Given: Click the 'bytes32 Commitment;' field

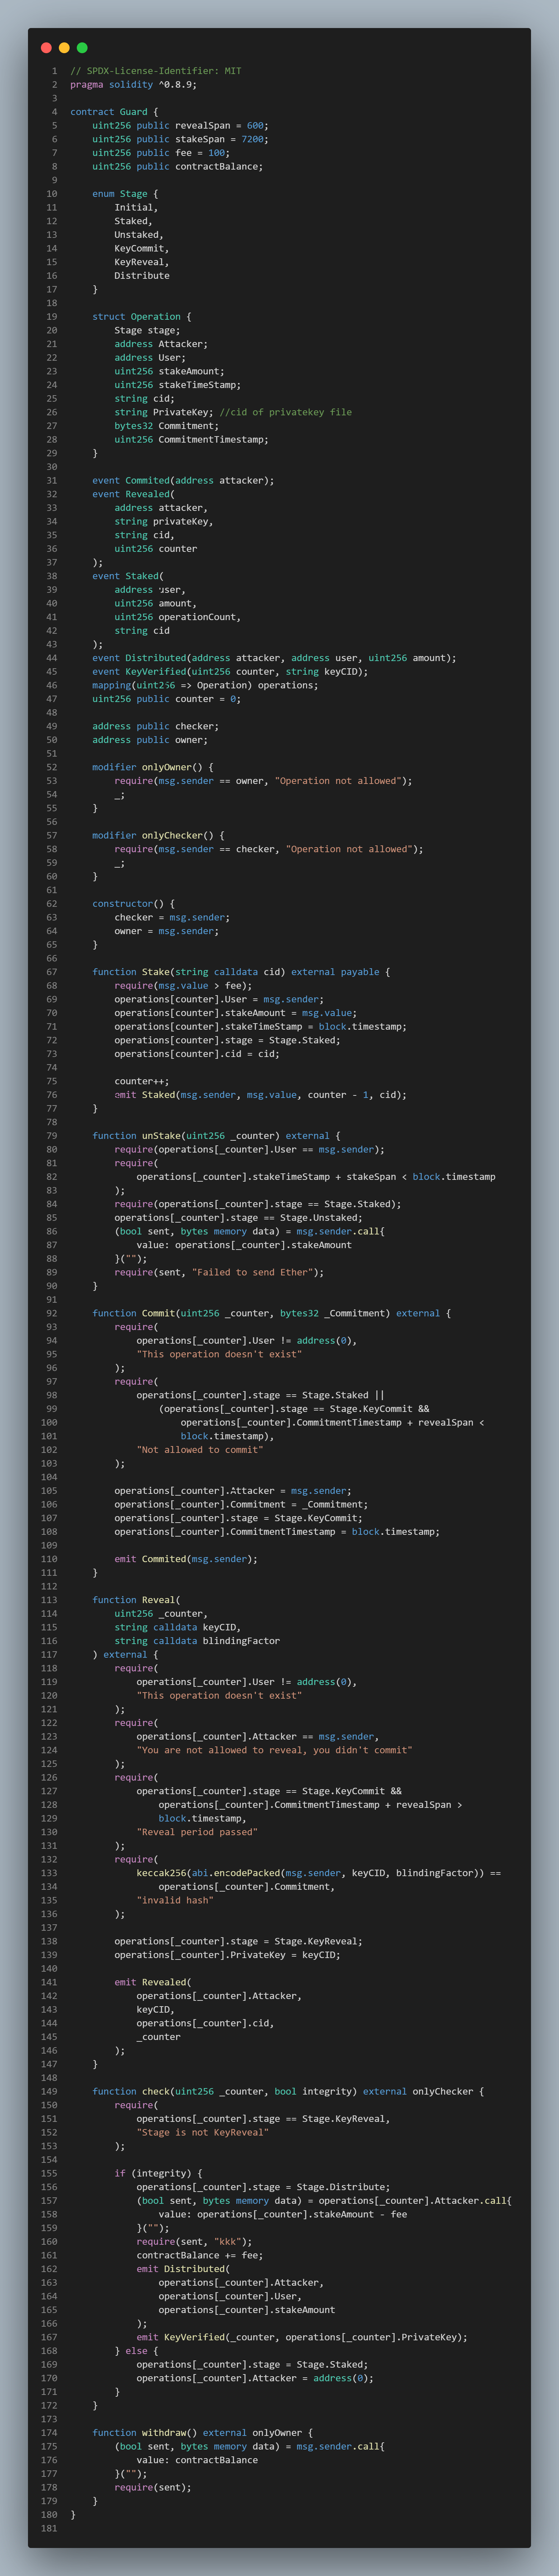Looking at the screenshot, I should point(167,426).
